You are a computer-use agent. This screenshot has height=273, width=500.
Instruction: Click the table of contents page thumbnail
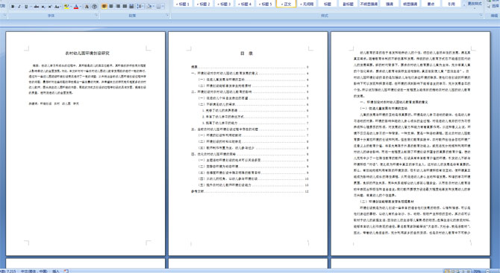click(248, 144)
